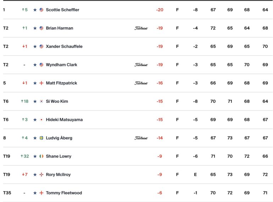The width and height of the screenshot is (273, 202).
Task: Click the England flag next to Matt Fitzpatrick
Action: (x=41, y=83)
